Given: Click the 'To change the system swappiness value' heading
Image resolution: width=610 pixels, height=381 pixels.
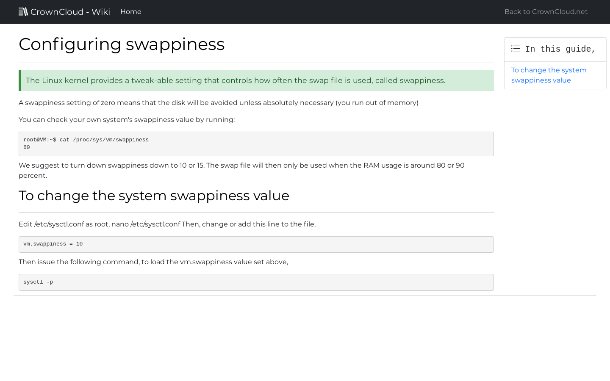Looking at the screenshot, I should (x=154, y=196).
